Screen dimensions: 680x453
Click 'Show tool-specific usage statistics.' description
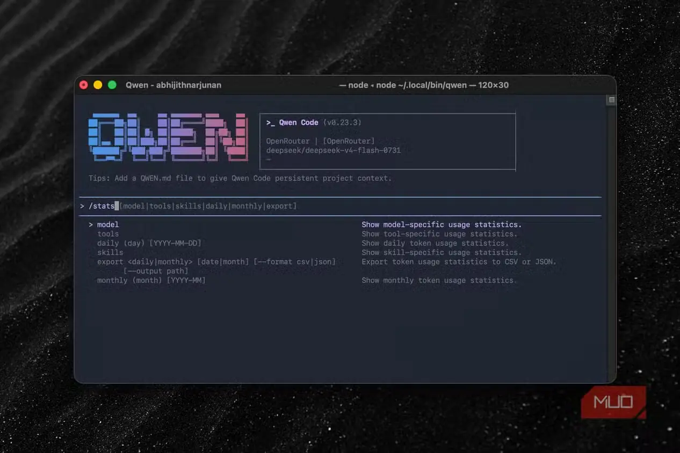pos(439,234)
